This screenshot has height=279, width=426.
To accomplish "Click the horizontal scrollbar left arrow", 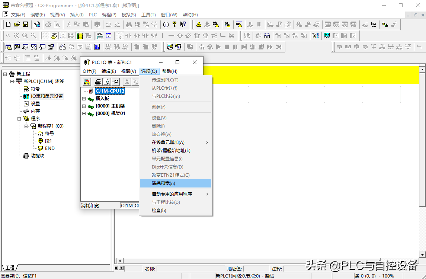I will point(120,261).
